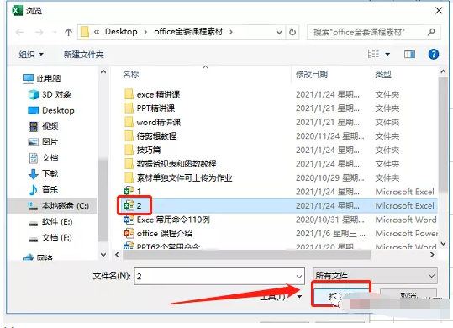Go up one folder level

click(x=68, y=32)
